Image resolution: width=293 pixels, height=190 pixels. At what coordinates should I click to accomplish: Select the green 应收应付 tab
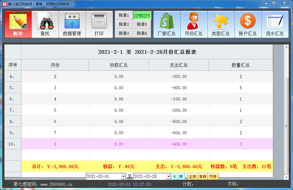[142, 15]
